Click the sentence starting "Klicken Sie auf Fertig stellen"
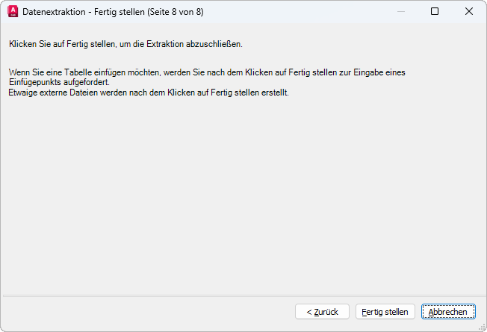This screenshot has width=487, height=332. point(125,45)
